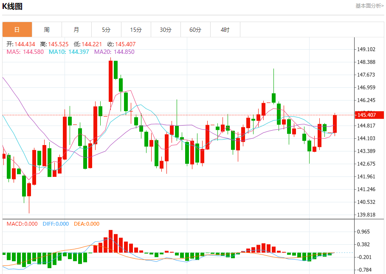Open the 5分 interval tab
The width and height of the screenshot is (386, 274).
[106, 30]
